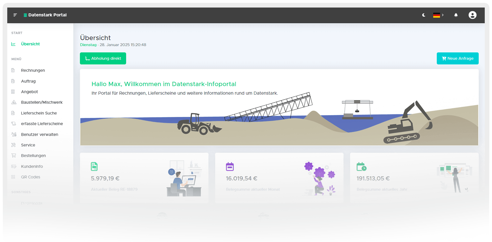
Task: Click the purple gears illustration on monthly card
Action: [x=320, y=178]
